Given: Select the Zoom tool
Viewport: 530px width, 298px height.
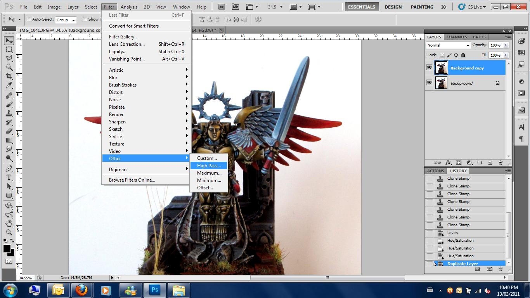Looking at the screenshot, I should pyautogui.click(x=9, y=232).
